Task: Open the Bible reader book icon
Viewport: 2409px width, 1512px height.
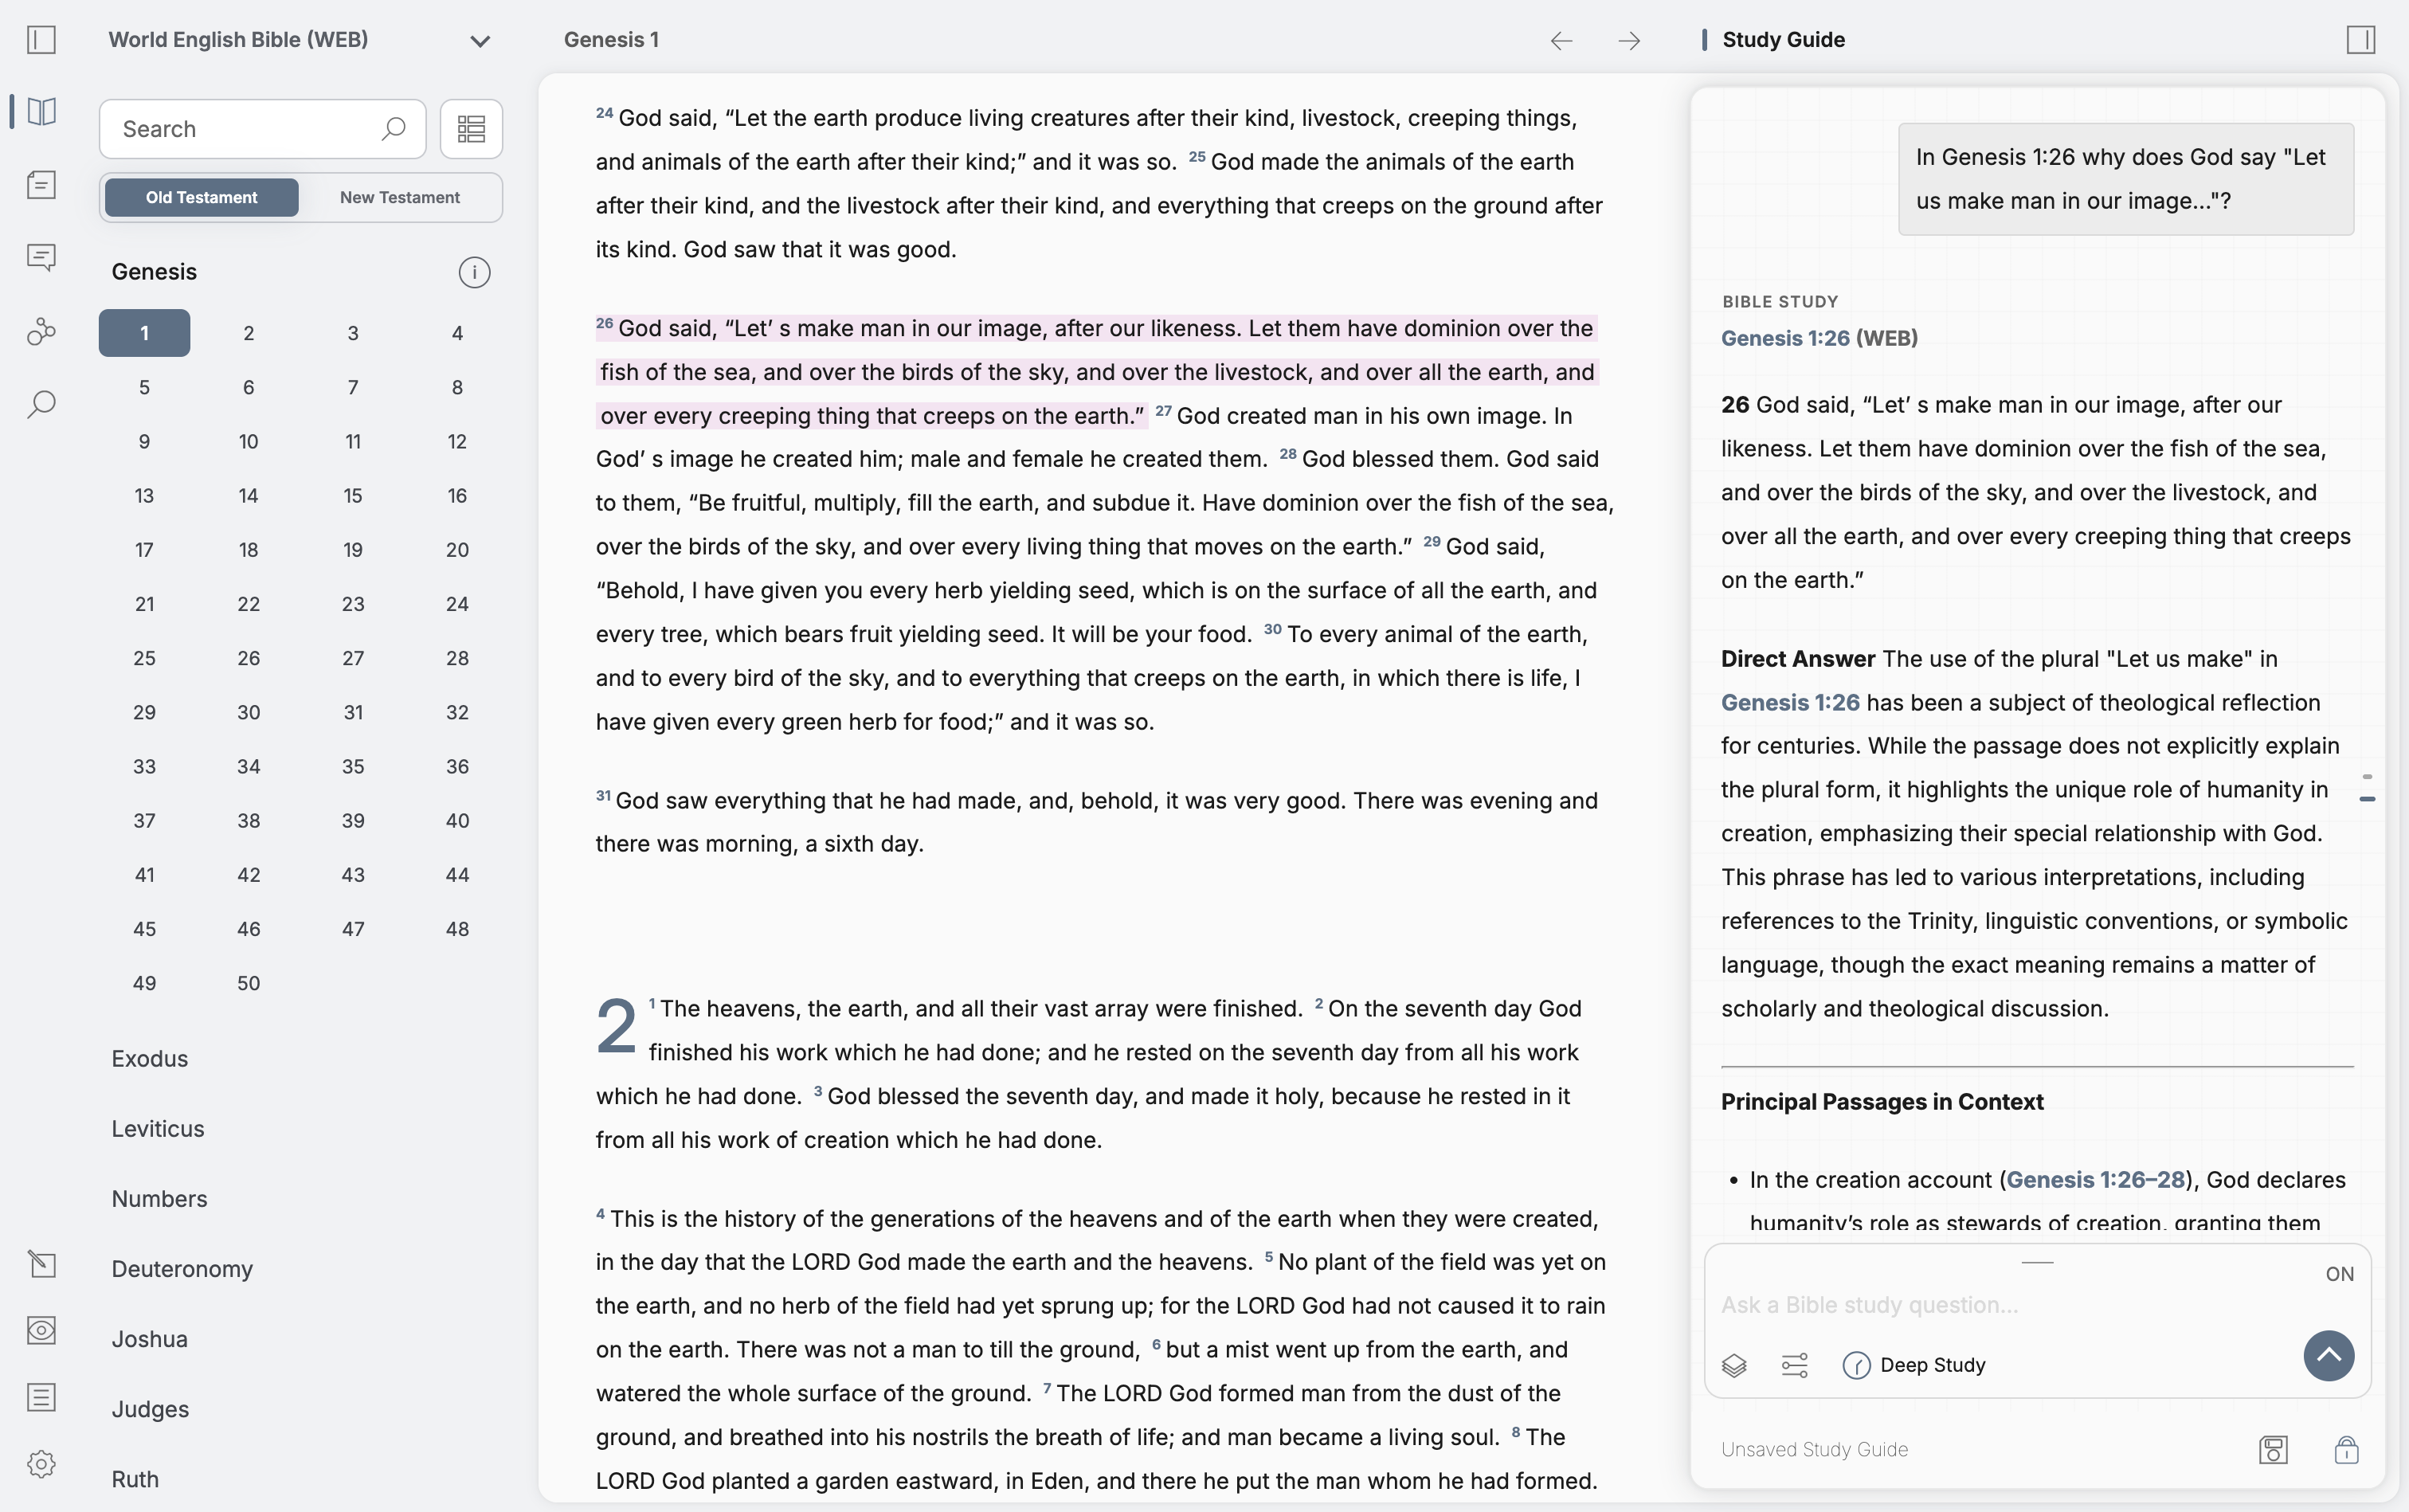Action: coord(41,111)
